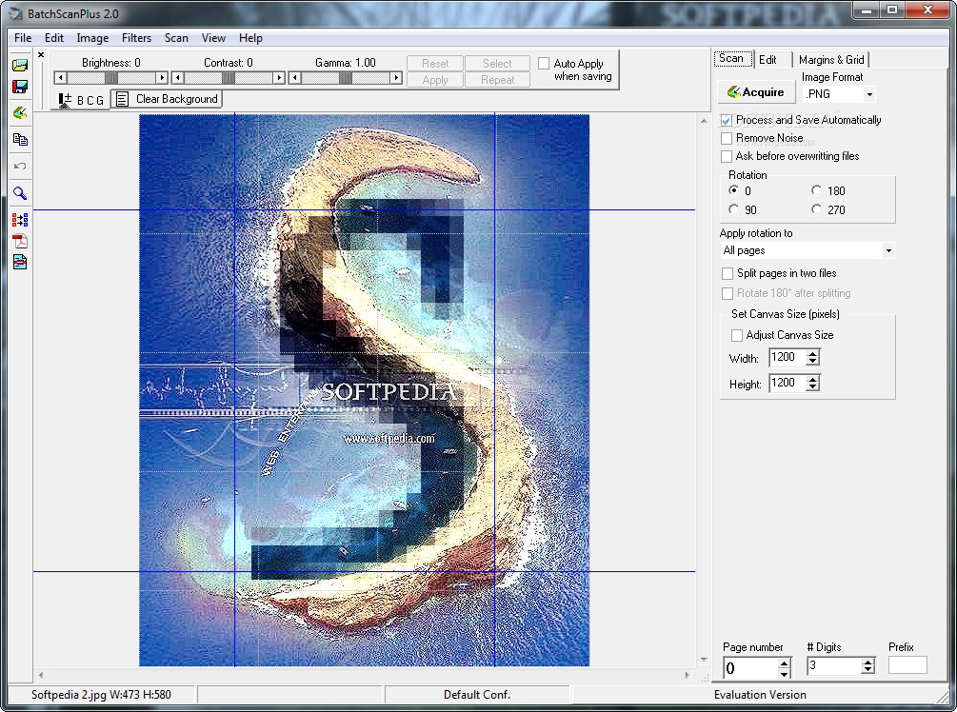Viewport: 957px width, 712px height.
Task: Enable the Remove Noise checkbox
Action: pyautogui.click(x=727, y=138)
